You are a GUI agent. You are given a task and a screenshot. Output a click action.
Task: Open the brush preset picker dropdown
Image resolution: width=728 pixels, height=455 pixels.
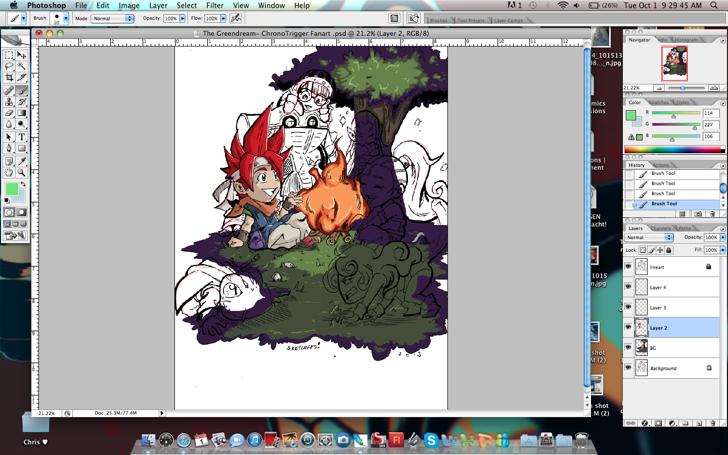tap(66, 18)
